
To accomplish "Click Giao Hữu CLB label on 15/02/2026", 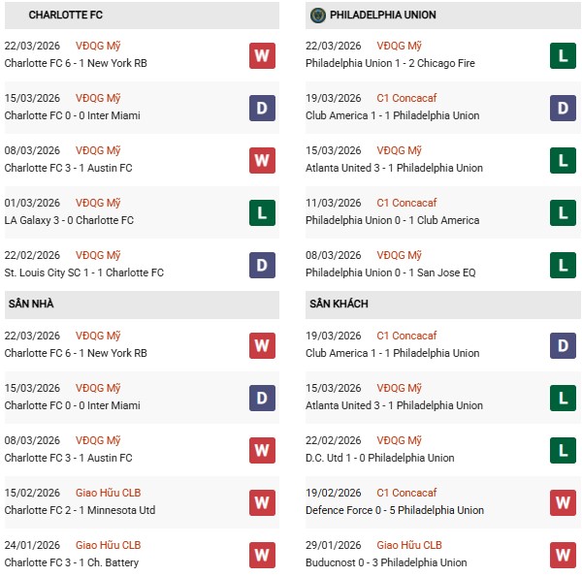I will (108, 493).
